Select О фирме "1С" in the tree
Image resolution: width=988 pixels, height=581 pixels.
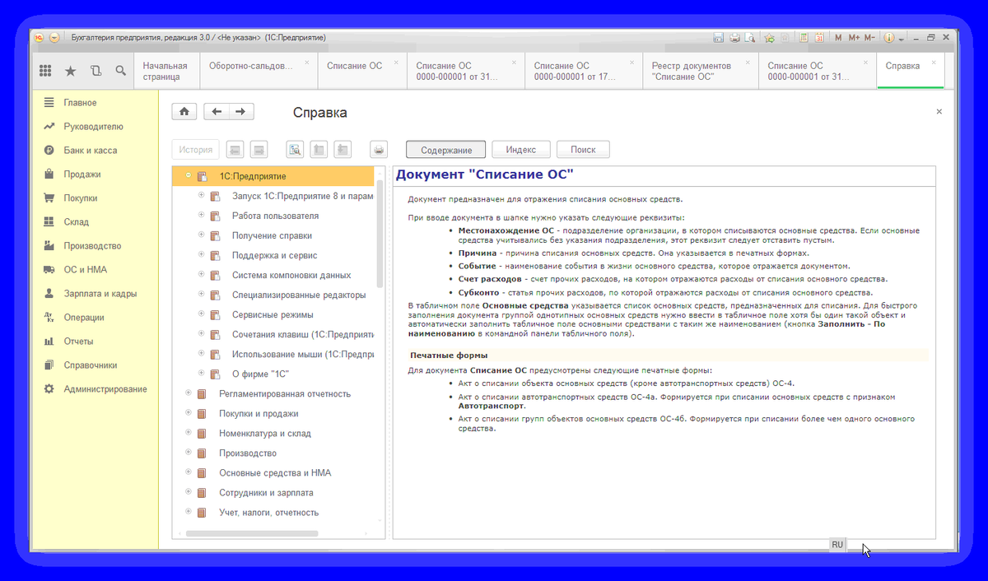[x=259, y=374]
